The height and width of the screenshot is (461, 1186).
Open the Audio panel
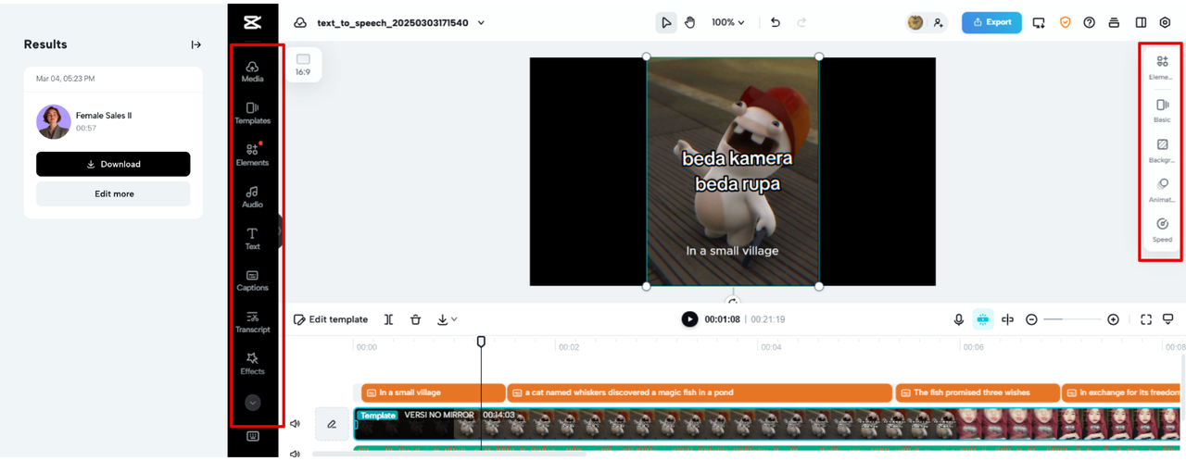tap(252, 196)
